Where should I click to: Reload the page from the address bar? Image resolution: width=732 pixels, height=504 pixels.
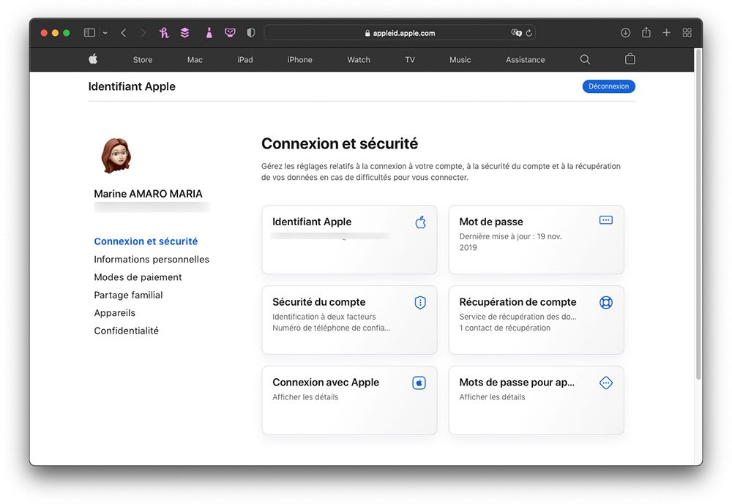tap(529, 32)
